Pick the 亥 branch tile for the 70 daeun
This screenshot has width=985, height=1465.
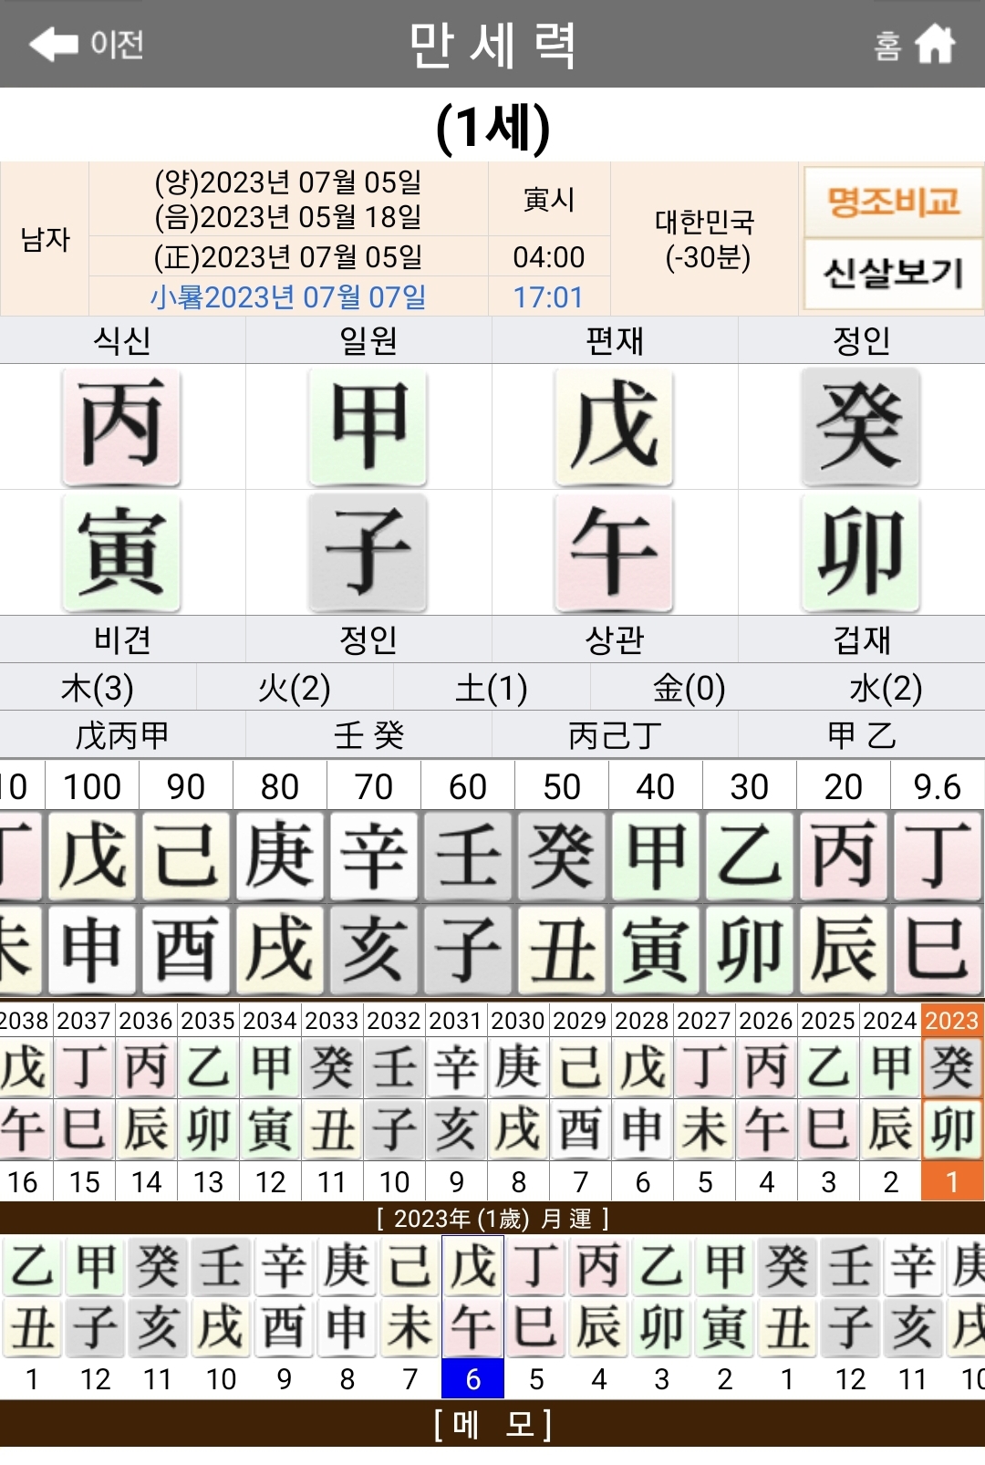click(374, 950)
